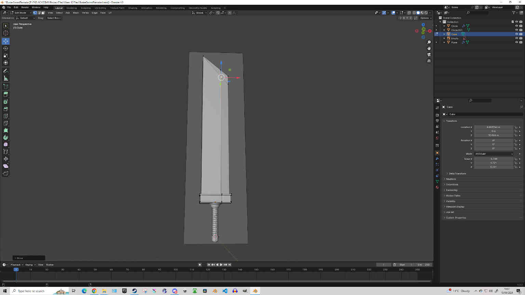Activate the Move tool

pos(5,41)
